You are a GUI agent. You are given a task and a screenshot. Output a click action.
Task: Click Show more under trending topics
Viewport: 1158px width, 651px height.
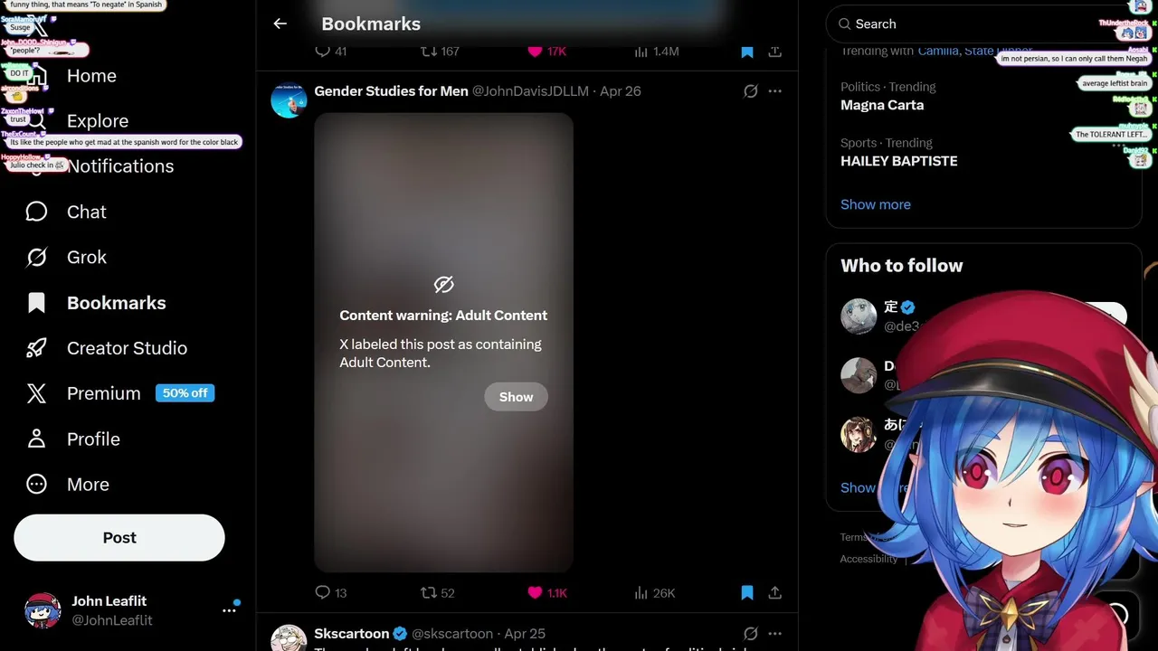click(876, 204)
